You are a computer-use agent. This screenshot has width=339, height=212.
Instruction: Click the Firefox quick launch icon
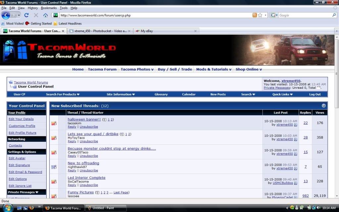tap(31, 208)
